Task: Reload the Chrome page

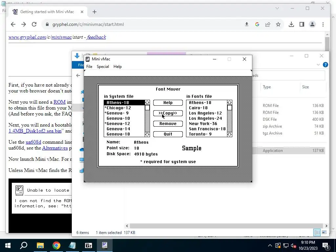Action: (x=34, y=24)
